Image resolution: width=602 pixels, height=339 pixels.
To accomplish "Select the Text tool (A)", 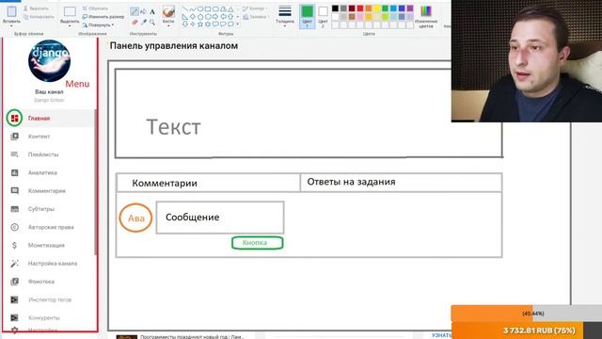I will [x=152, y=12].
